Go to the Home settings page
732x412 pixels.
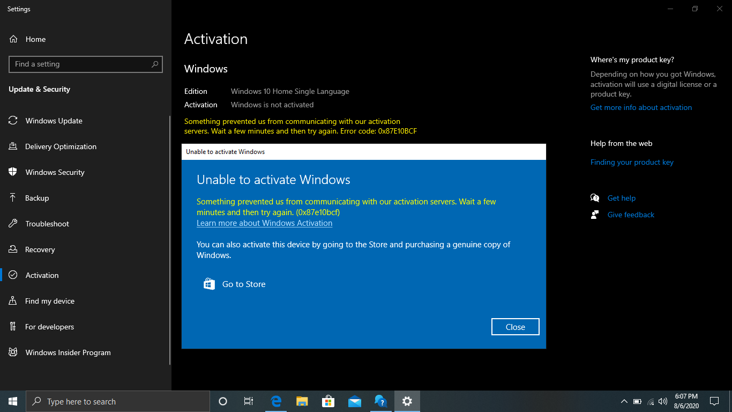(86, 39)
